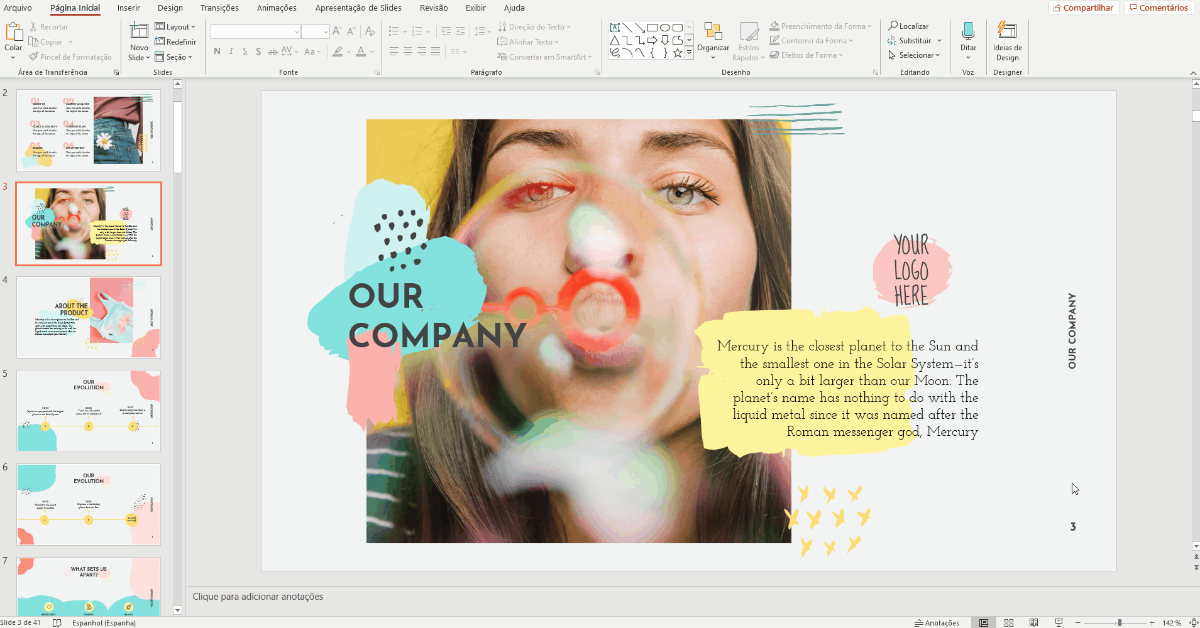Image resolution: width=1200 pixels, height=628 pixels.
Task: Click Converter em SmartArt button
Action: pos(545,57)
